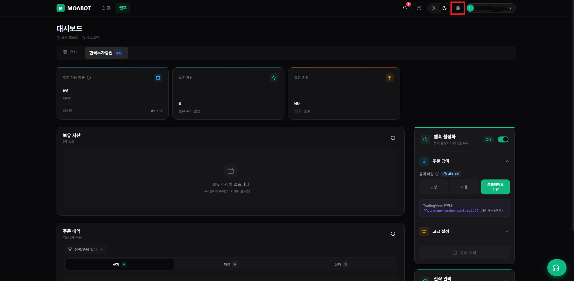Viewport: 574px width, 281px height.
Task: Click the 설정 저장 button
Action: coord(465,253)
